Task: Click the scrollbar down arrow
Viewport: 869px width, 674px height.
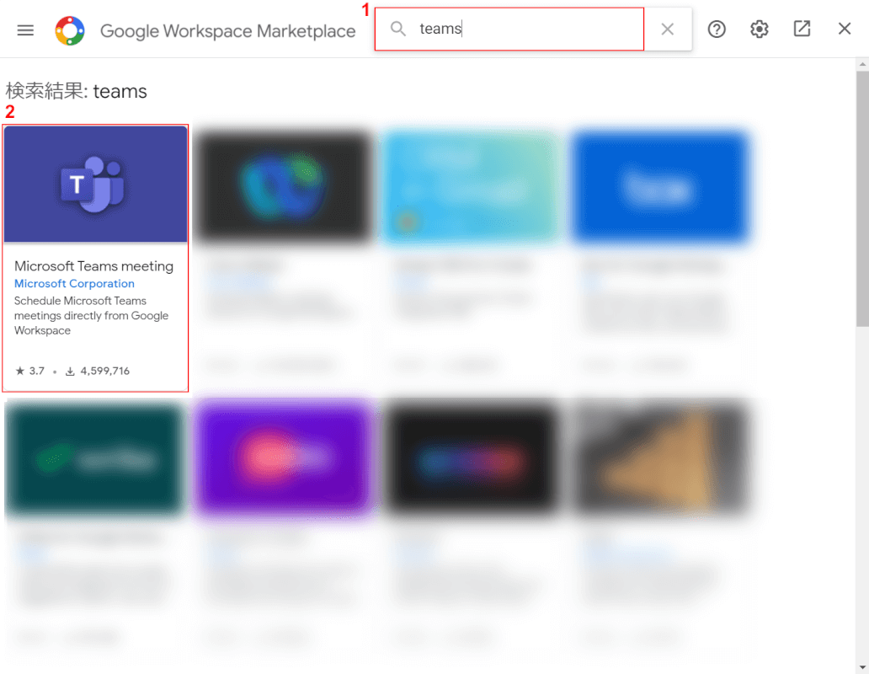Action: 862,667
